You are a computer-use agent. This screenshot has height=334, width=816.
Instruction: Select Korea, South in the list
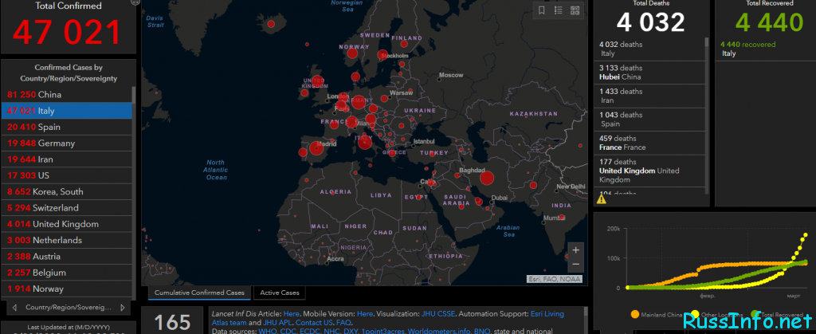(67, 191)
